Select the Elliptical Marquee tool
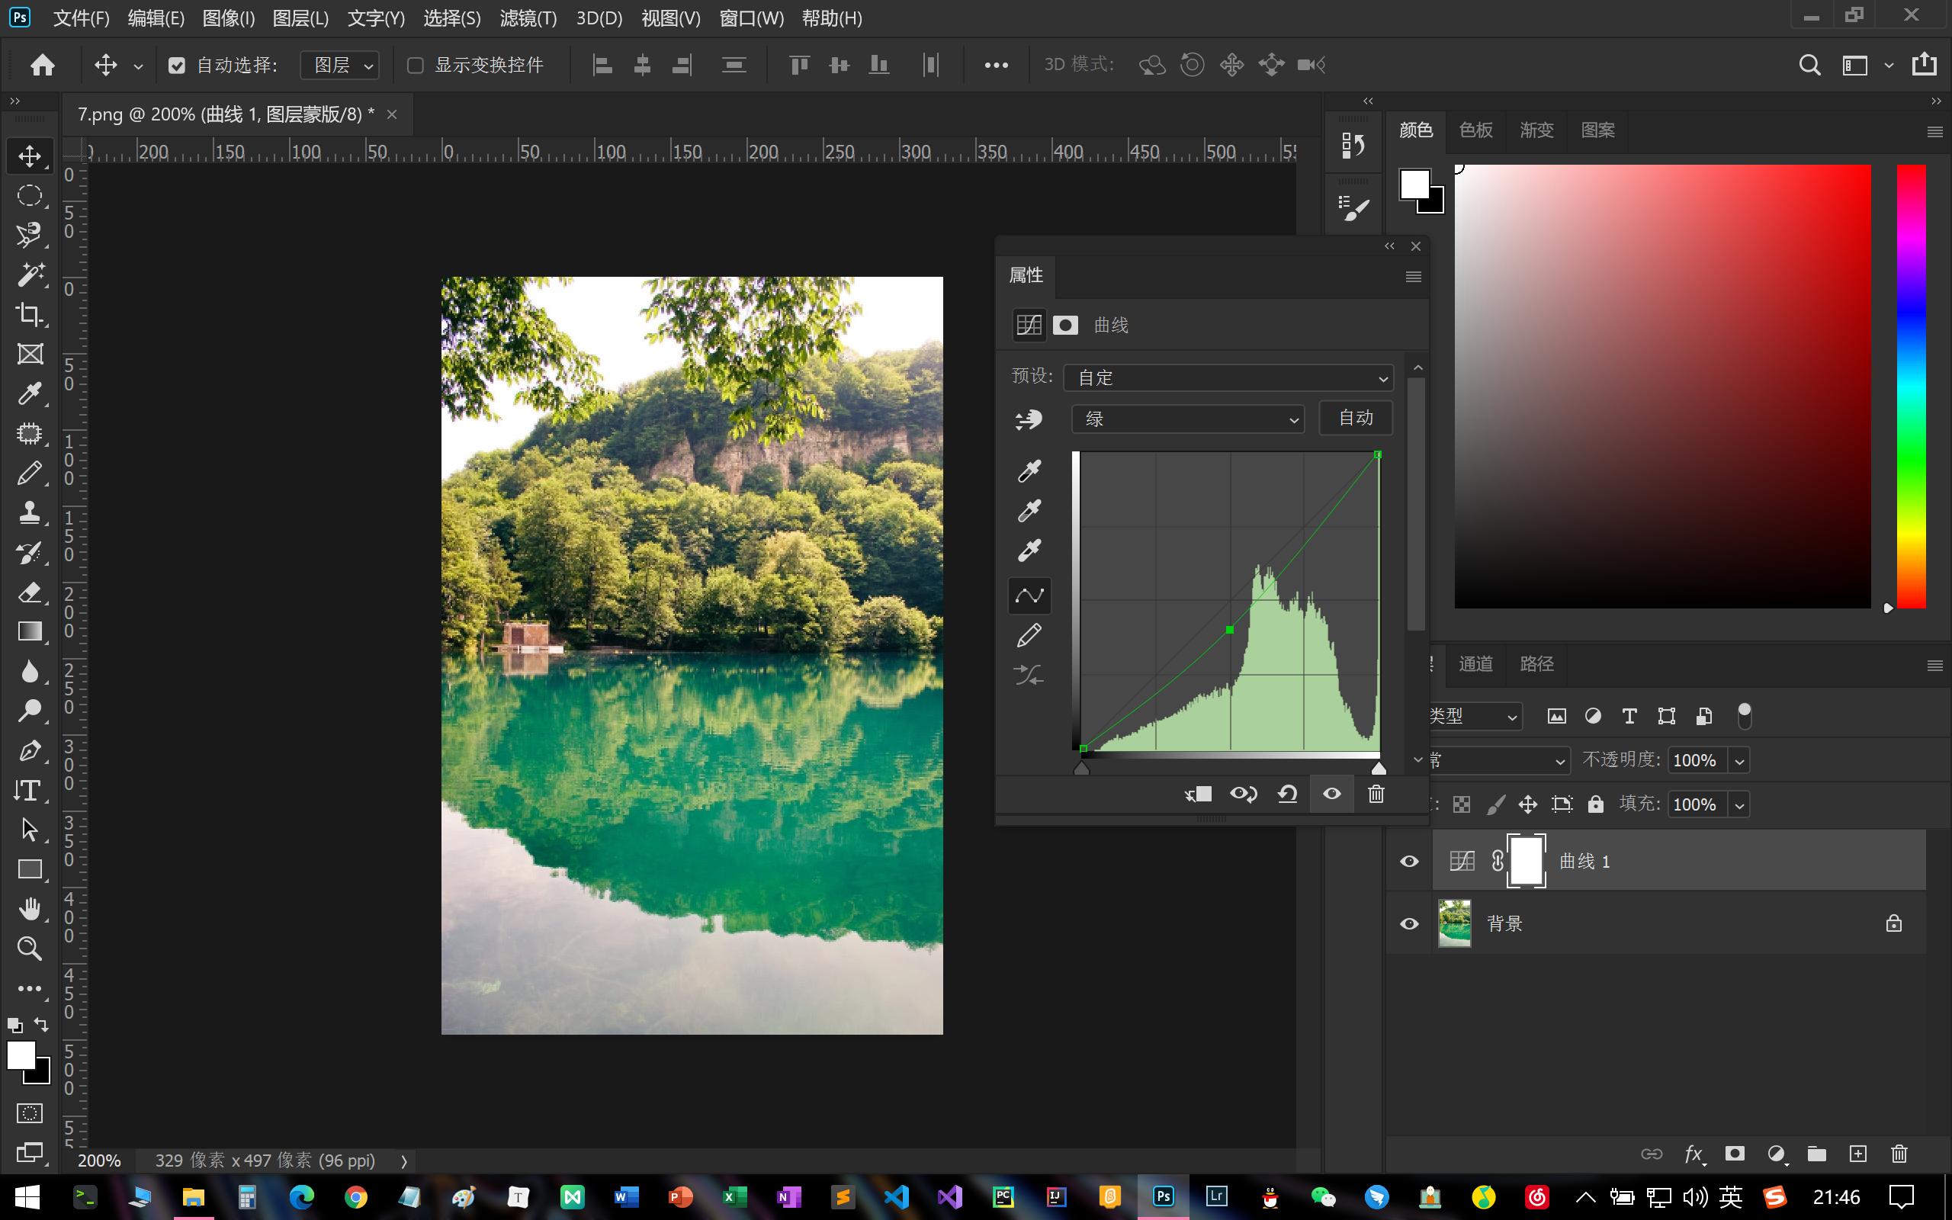Screen dimensions: 1952x1220 30,195
